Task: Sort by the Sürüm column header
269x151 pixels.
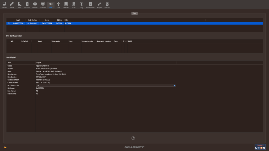Action: (x=59, y=20)
